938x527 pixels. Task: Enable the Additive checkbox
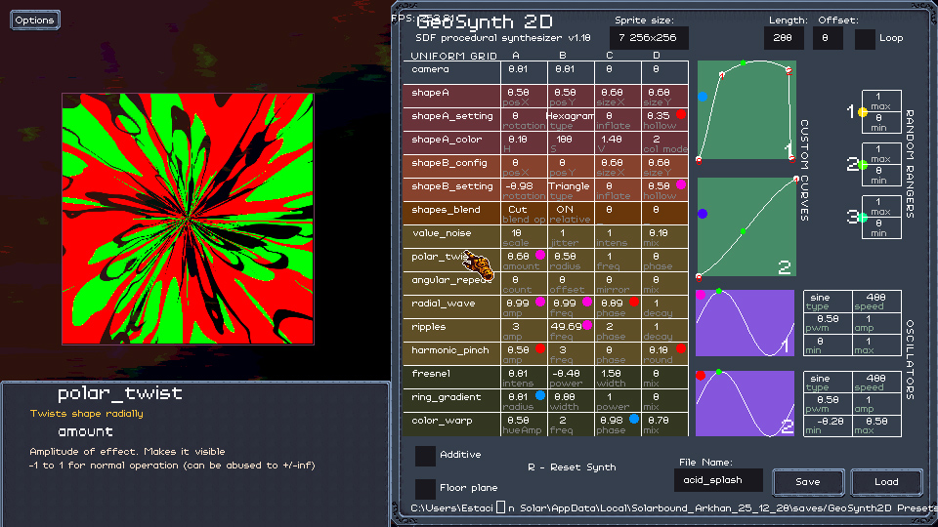coord(425,456)
